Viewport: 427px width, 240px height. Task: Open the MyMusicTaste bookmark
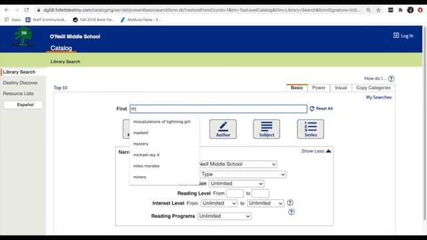pyautogui.click(x=141, y=19)
